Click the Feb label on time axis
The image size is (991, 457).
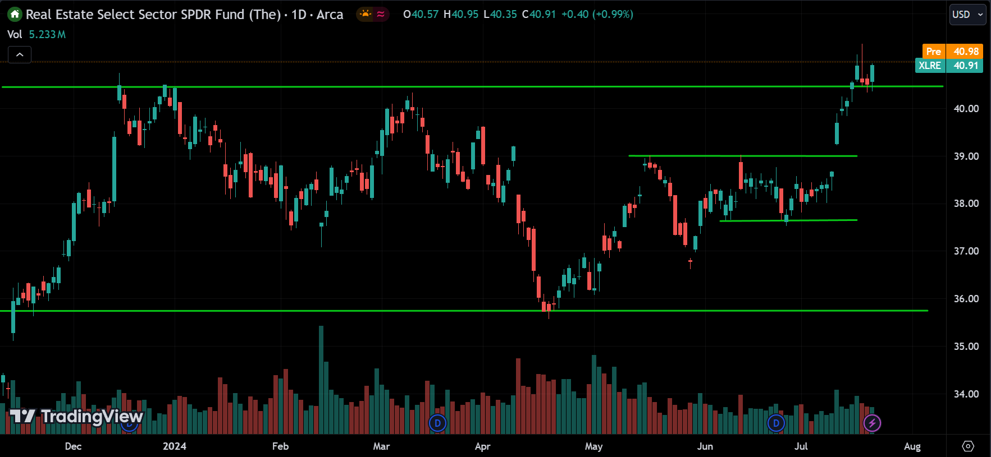pos(280,446)
